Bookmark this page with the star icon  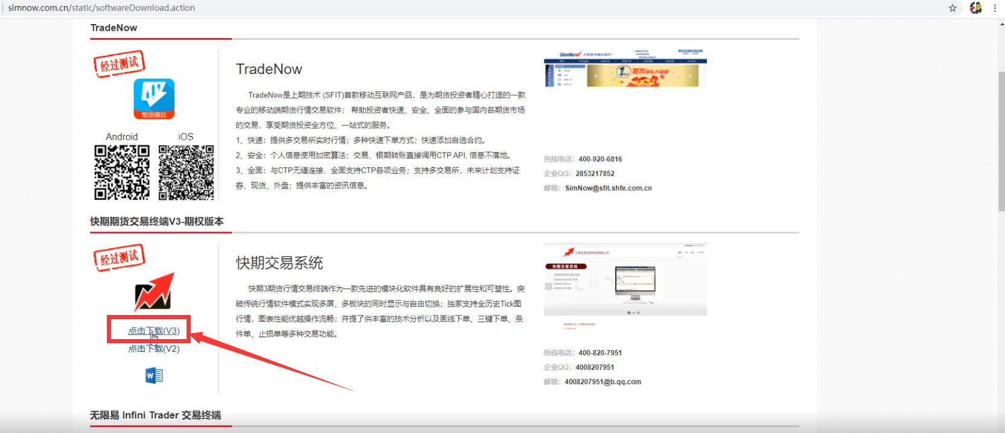point(952,8)
